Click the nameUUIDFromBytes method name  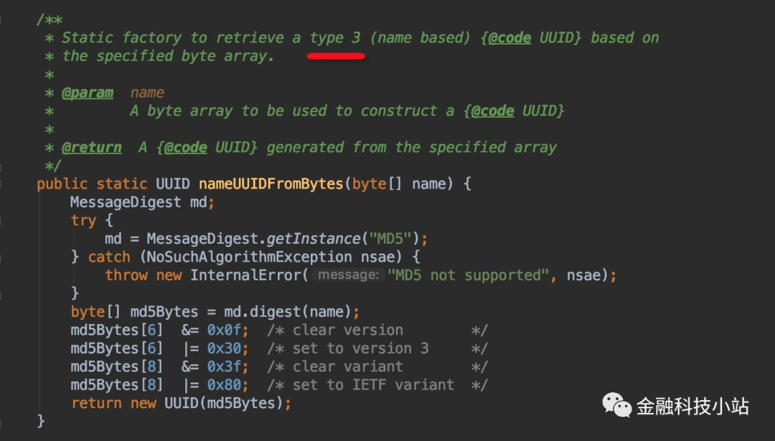pos(271,184)
